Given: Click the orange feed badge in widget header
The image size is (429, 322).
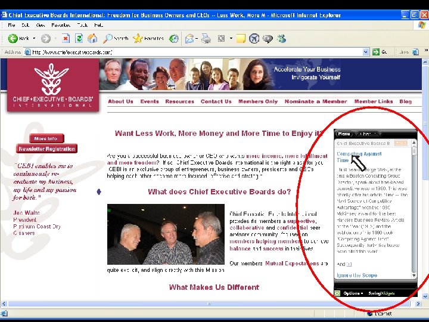Looking at the screenshot, I should [x=402, y=143].
